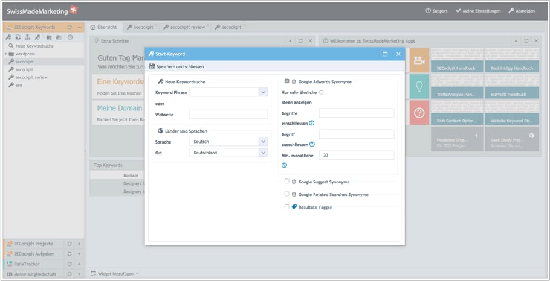Click Abmelden to log out
Image resolution: width=550 pixels, height=281 pixels.
click(x=522, y=11)
